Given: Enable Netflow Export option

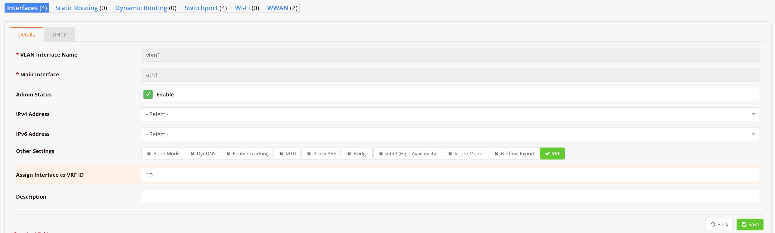Looking at the screenshot, I should coord(514,154).
